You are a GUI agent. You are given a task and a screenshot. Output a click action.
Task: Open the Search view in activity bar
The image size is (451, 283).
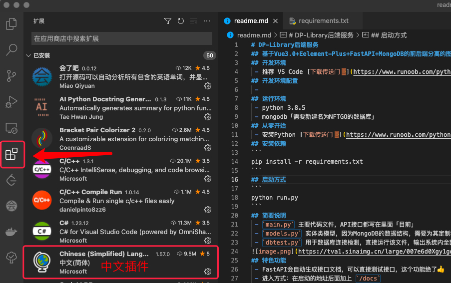pyautogui.click(x=11, y=50)
